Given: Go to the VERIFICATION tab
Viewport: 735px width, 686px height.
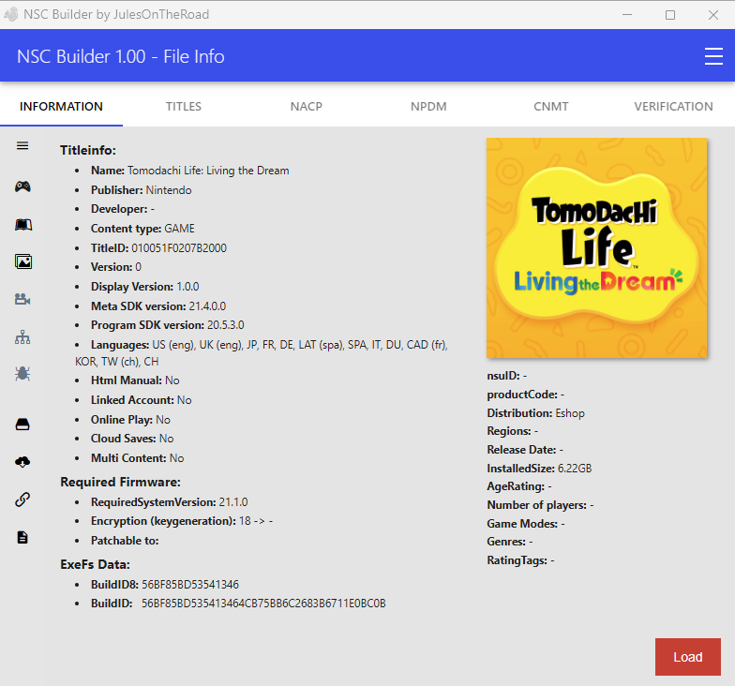Looking at the screenshot, I should [673, 107].
